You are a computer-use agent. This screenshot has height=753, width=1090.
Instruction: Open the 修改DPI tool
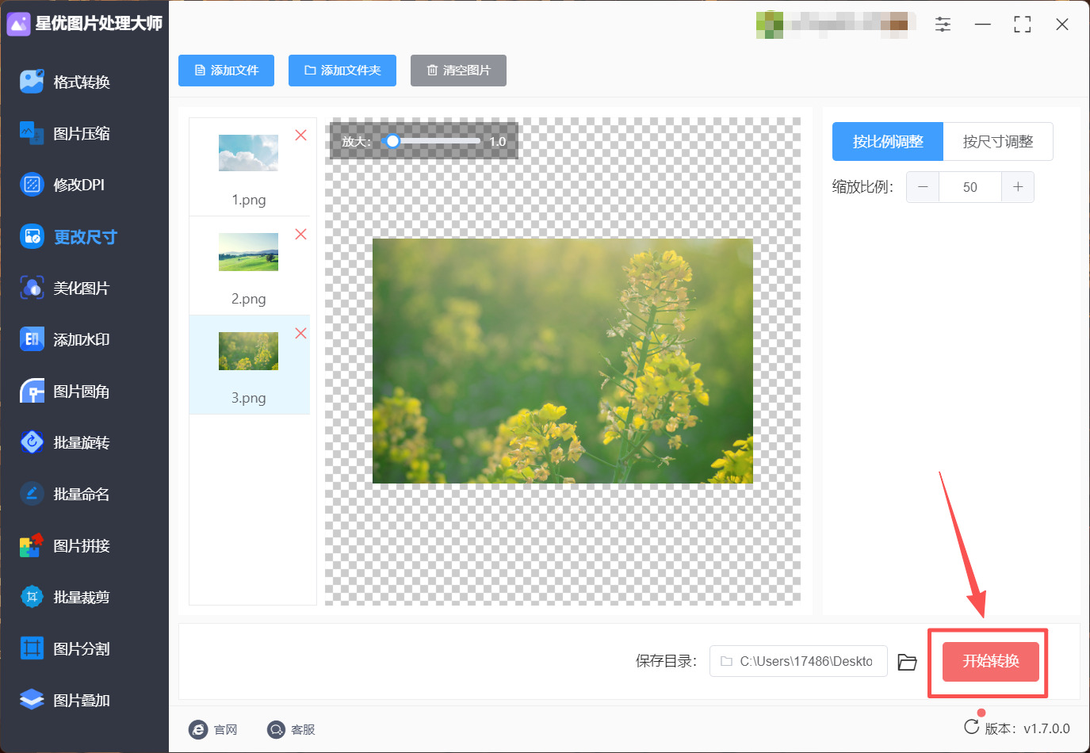click(62, 185)
